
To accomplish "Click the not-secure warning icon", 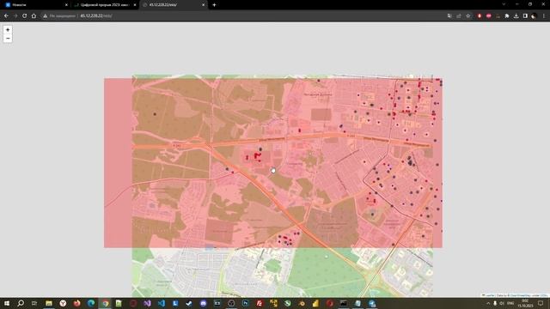I will pyautogui.click(x=46, y=15).
